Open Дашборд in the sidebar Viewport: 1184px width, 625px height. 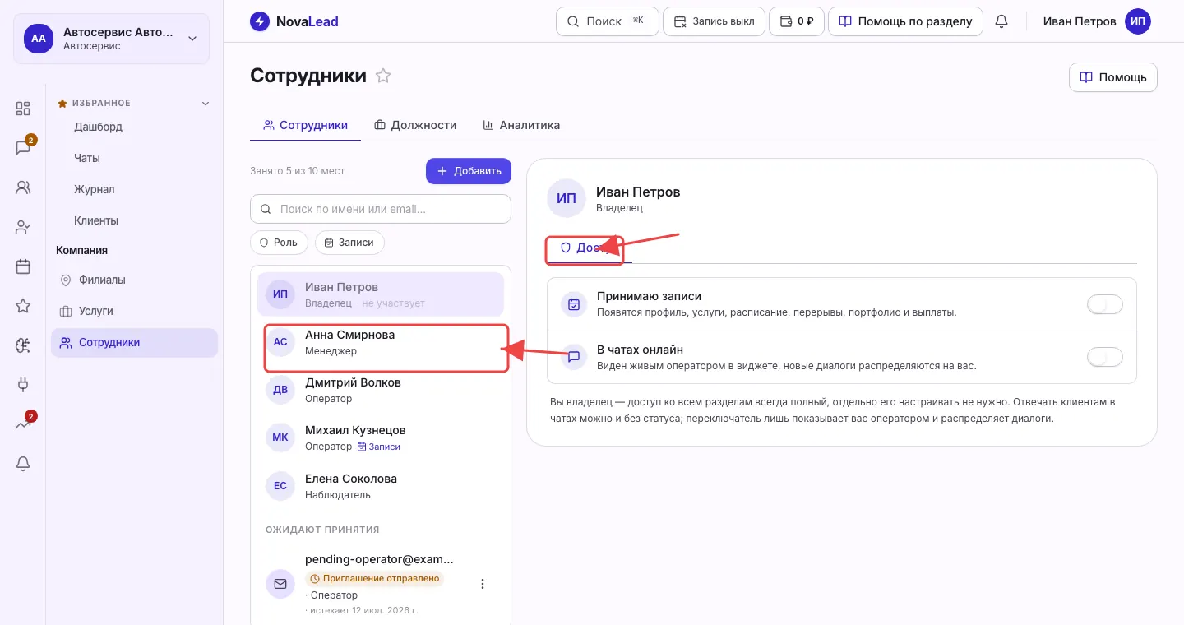pyautogui.click(x=99, y=127)
